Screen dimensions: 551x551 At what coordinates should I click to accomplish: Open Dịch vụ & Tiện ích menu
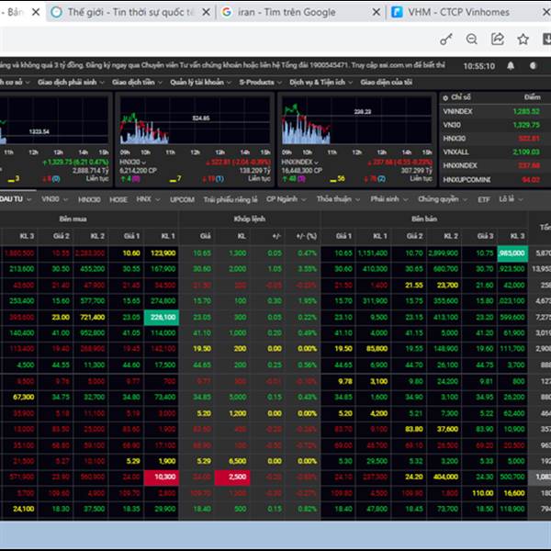[x=320, y=83]
